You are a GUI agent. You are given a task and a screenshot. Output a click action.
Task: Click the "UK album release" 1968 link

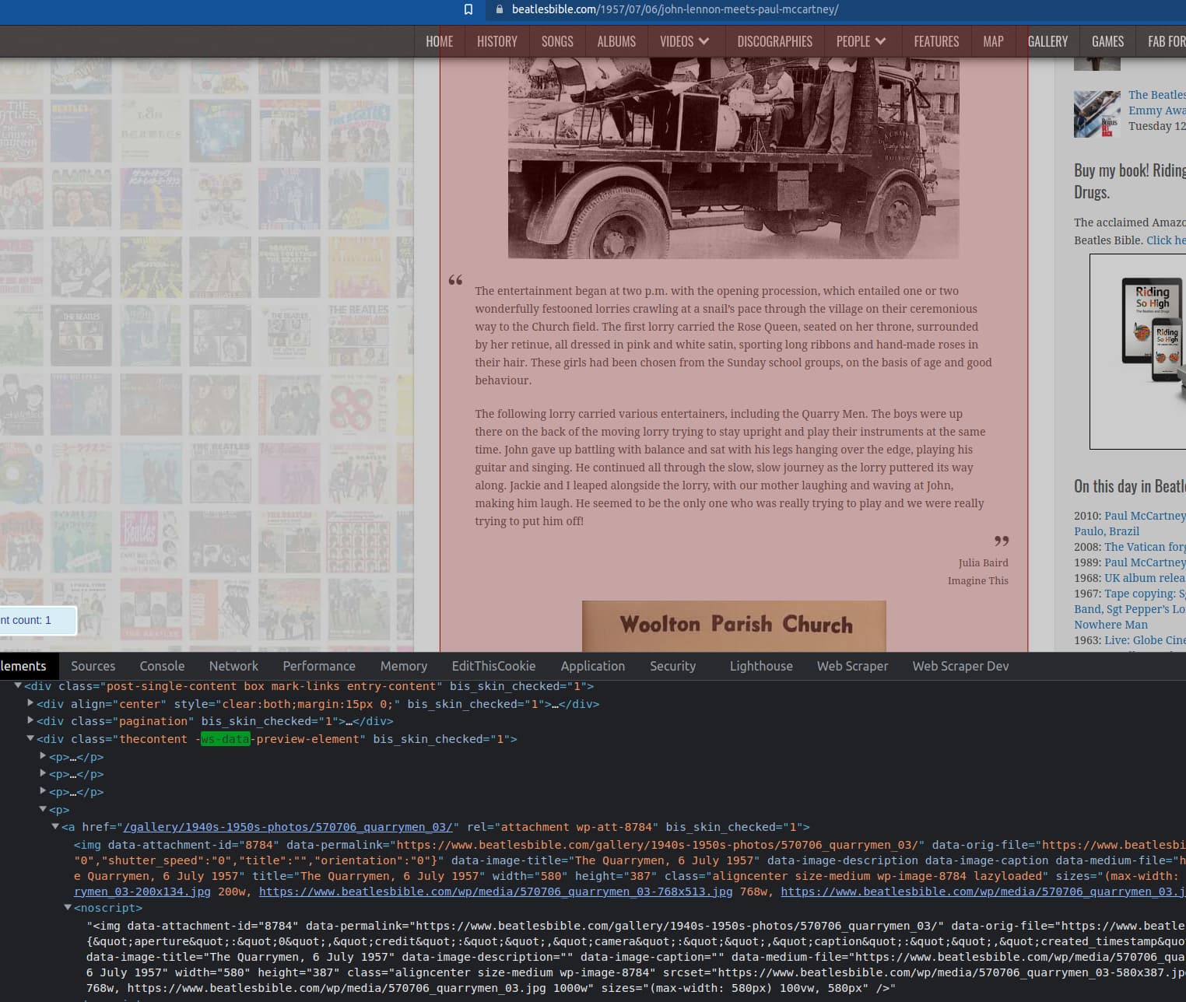(x=1144, y=578)
